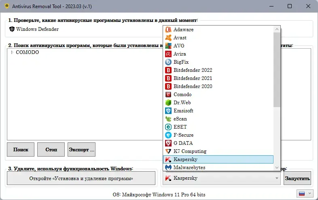
Task: Select the G DATA text entry
Action: (183, 143)
